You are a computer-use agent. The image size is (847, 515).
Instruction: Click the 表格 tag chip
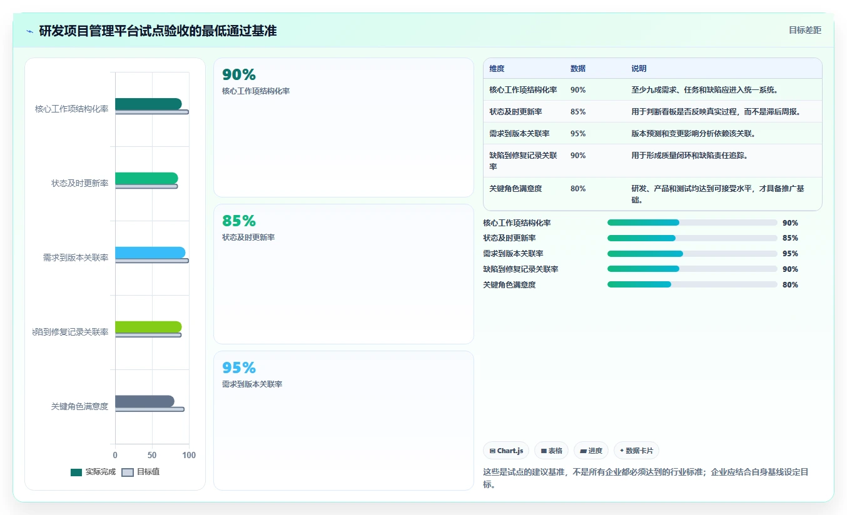552,451
